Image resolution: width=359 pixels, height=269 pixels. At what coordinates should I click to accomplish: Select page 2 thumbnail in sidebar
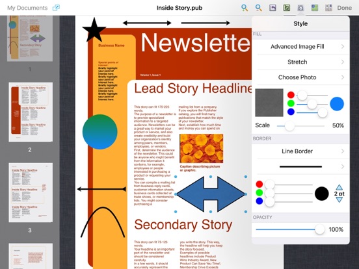[x=31, y=112]
